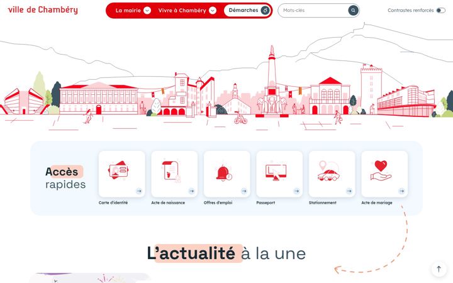Click the Vivre à Chambéry chevron icon
The image size is (453, 283).
tap(213, 11)
